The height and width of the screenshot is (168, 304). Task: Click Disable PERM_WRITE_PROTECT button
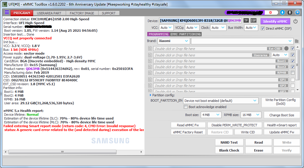(234, 125)
